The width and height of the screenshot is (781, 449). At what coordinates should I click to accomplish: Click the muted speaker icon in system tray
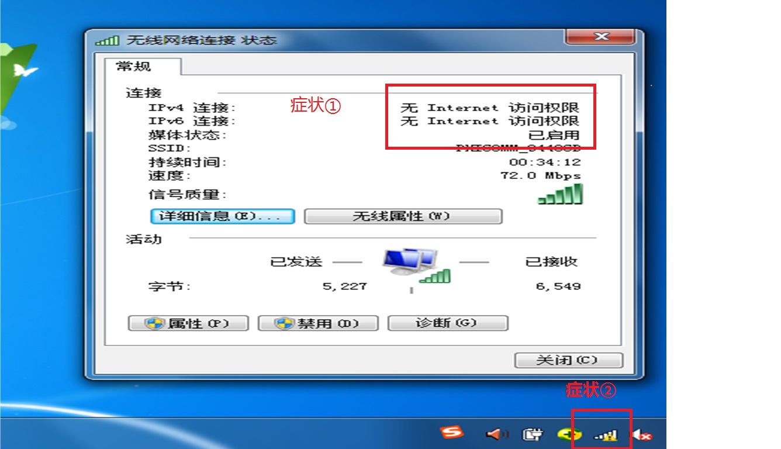pos(642,436)
